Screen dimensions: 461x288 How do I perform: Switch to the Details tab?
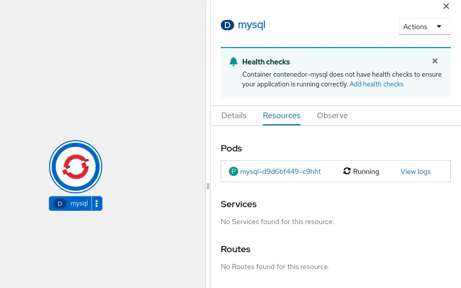click(x=234, y=116)
